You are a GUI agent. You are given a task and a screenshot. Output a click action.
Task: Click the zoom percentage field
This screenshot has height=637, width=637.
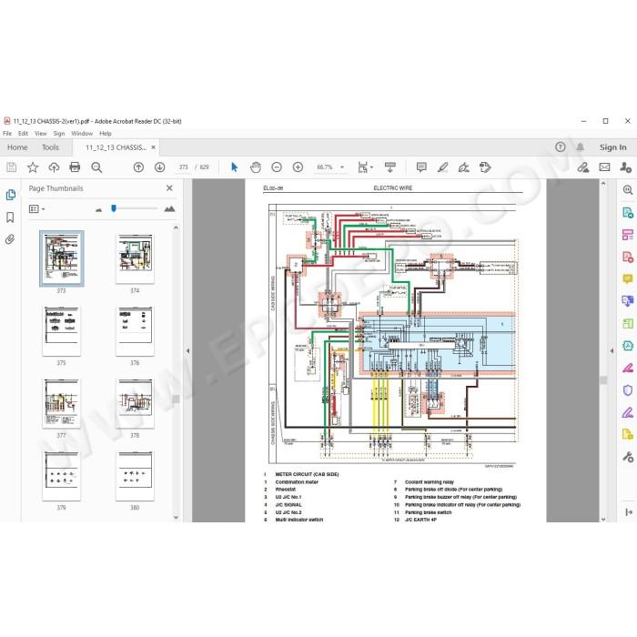325,167
